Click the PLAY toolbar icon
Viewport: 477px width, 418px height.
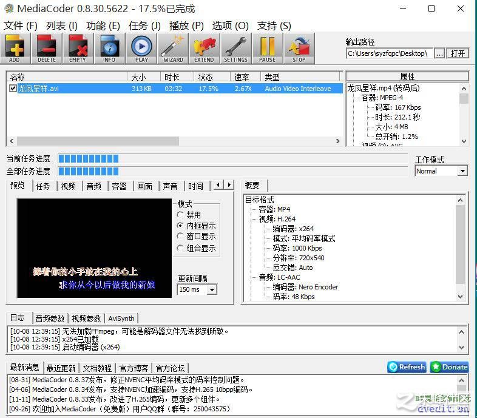(x=141, y=49)
